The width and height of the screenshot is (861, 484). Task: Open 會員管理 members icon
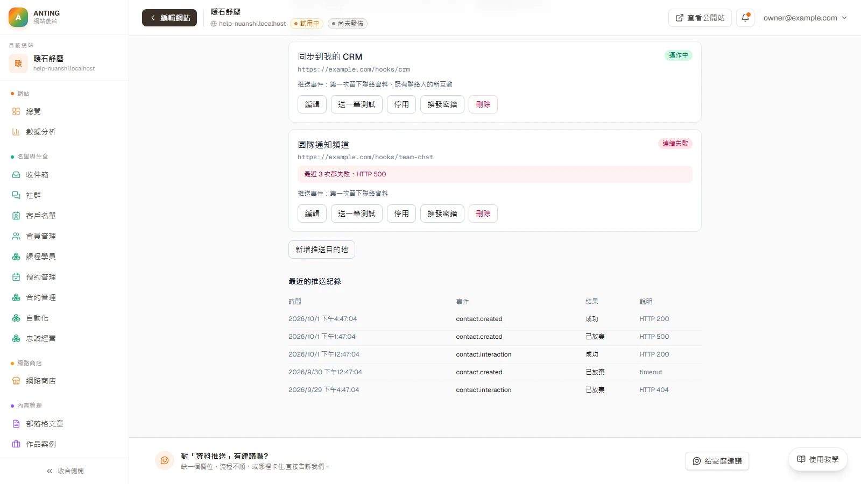[x=16, y=236]
